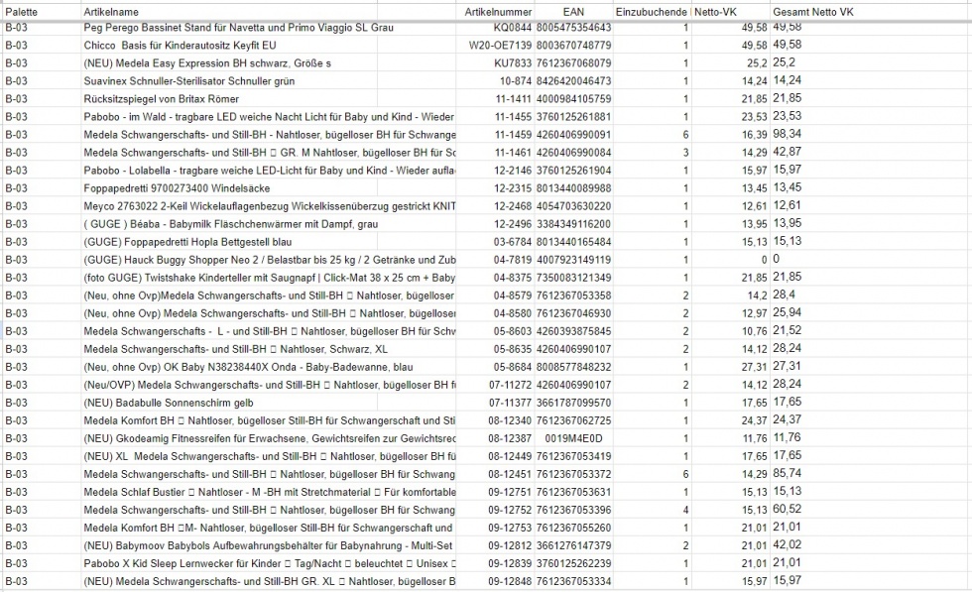
Task: Select the total value 42,87
Action: 788,153
